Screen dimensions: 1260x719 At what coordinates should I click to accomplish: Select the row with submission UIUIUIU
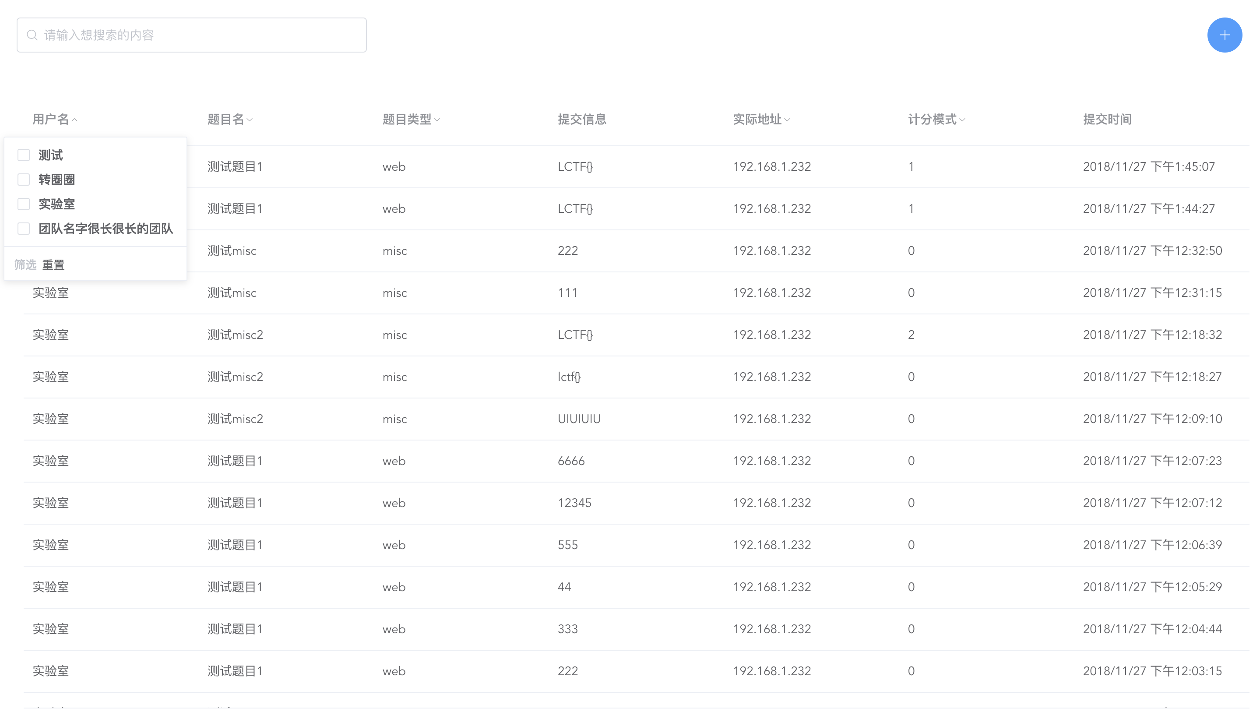tap(579, 419)
